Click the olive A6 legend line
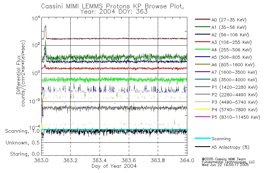275x173 pixels. 203,64
